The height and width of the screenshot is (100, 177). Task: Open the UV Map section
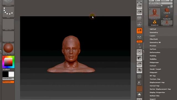153,76
